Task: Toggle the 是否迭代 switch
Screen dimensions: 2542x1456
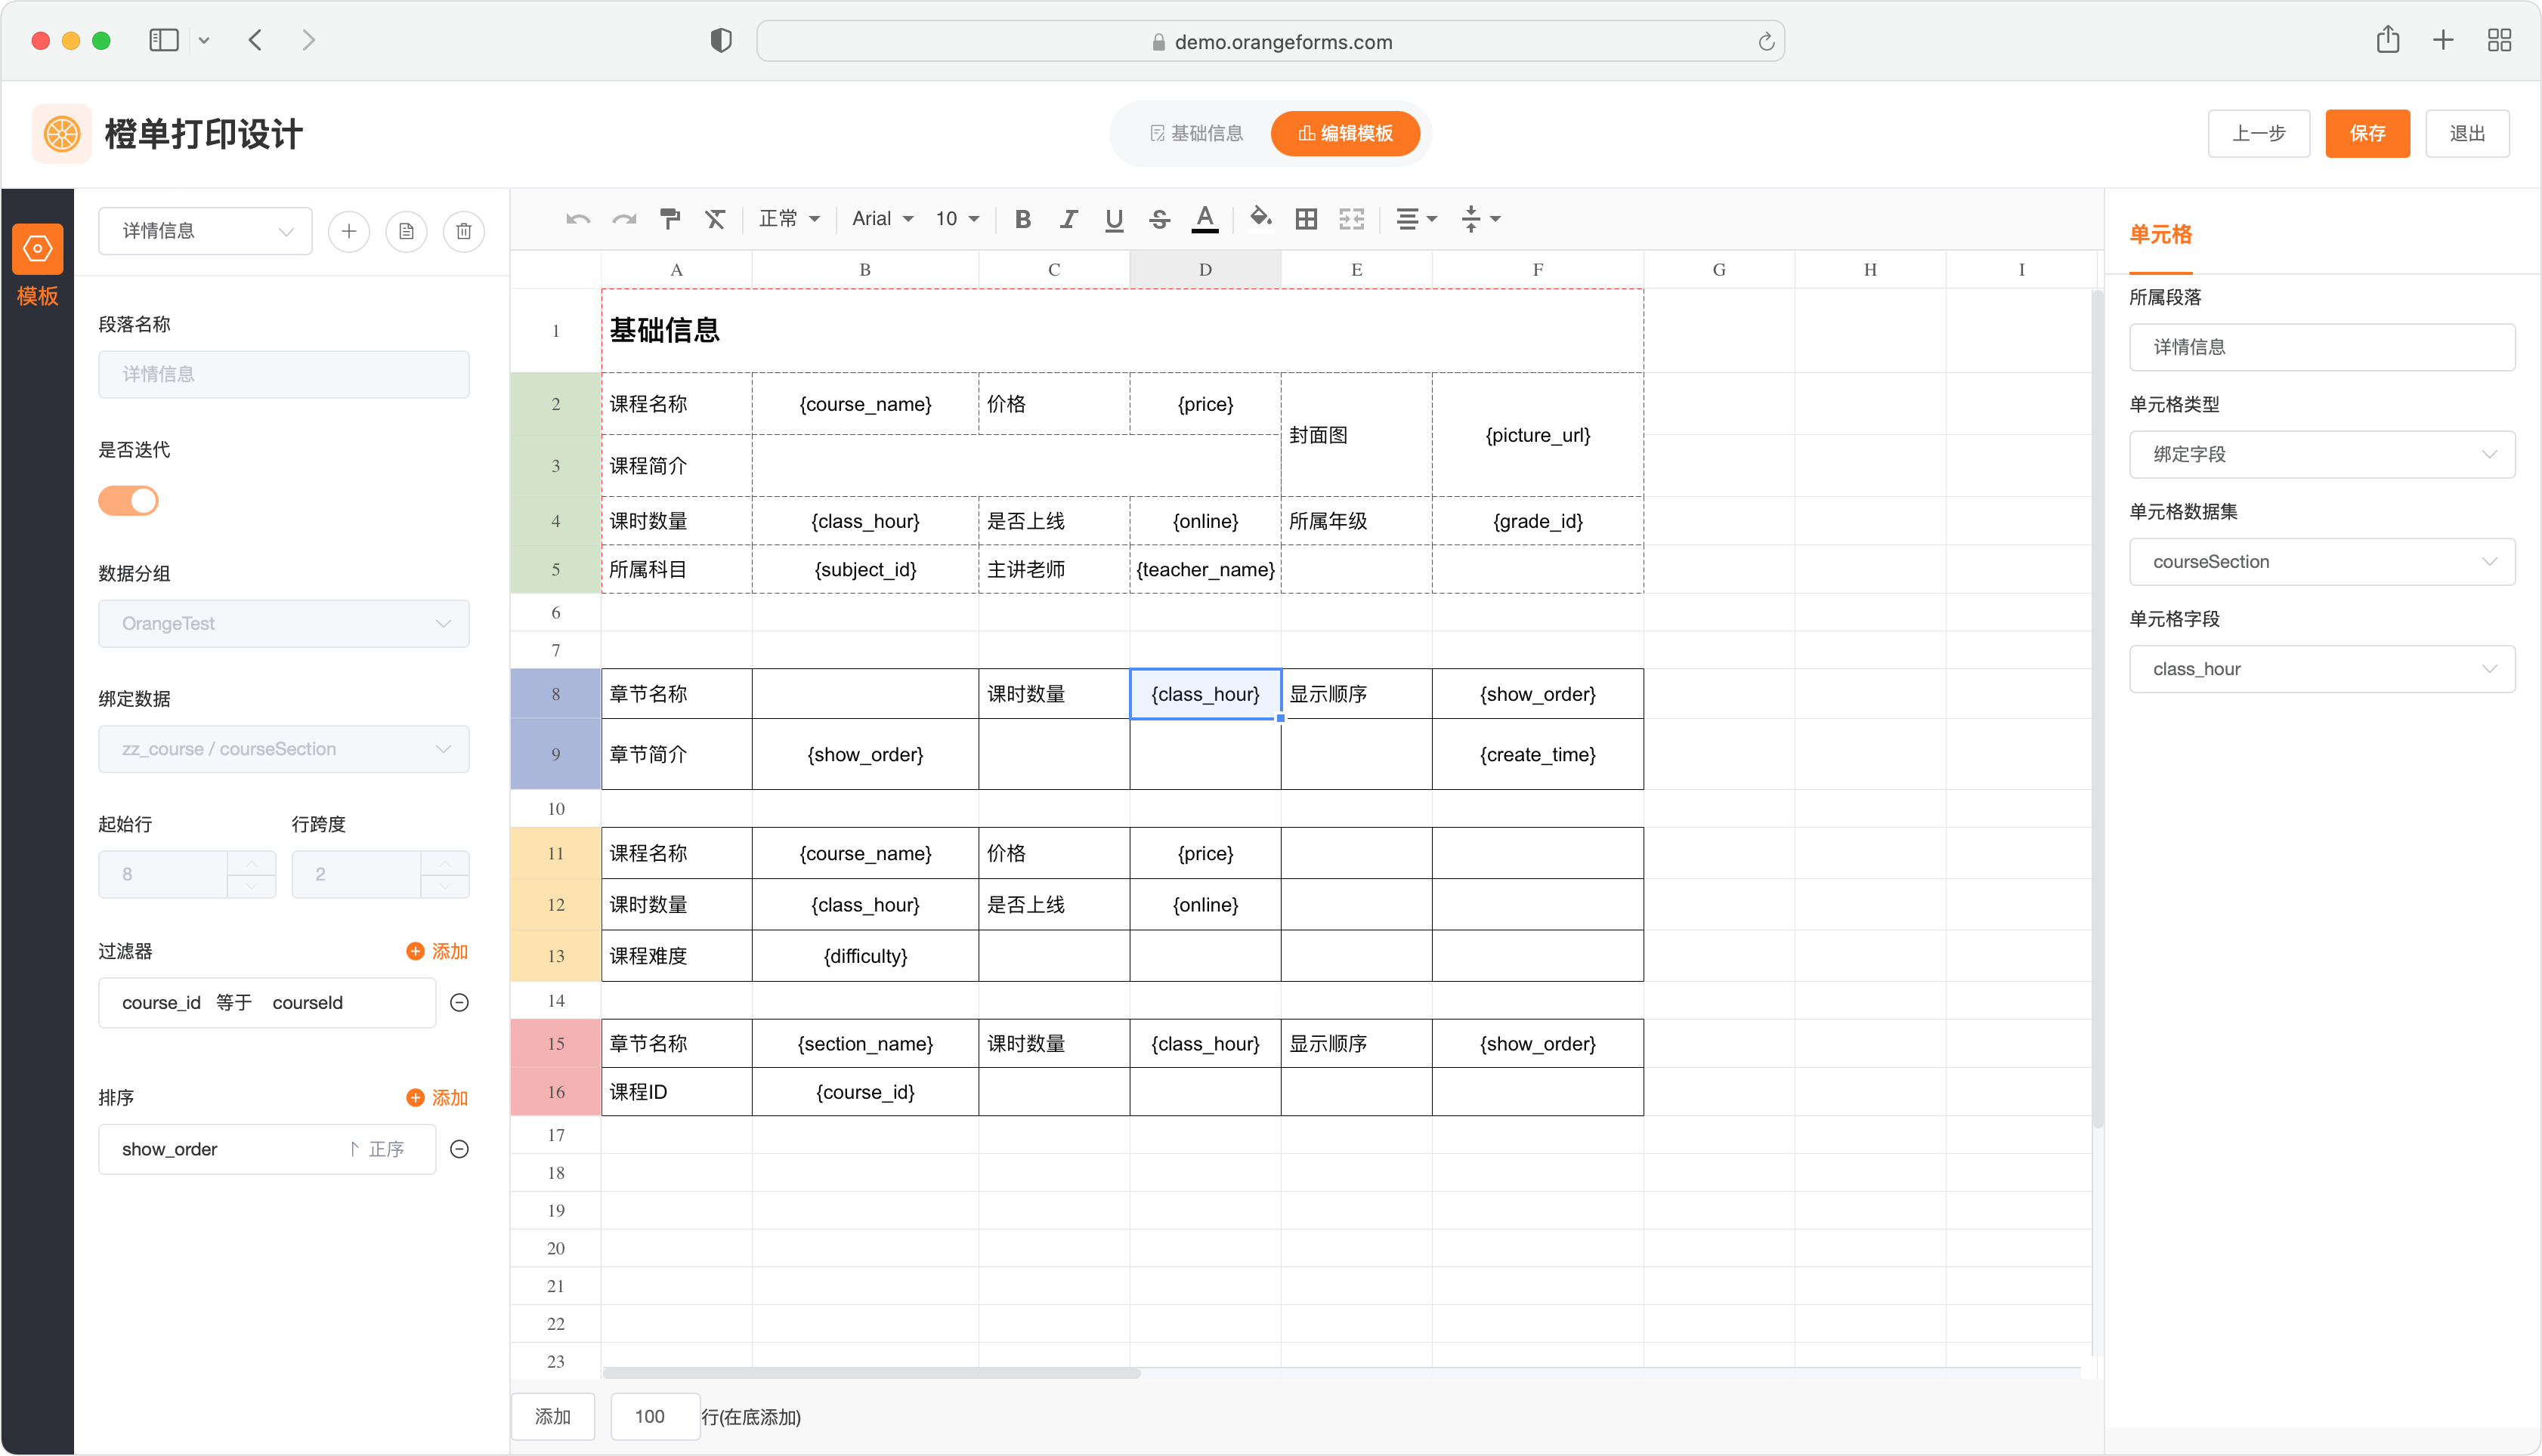Action: [x=128, y=500]
